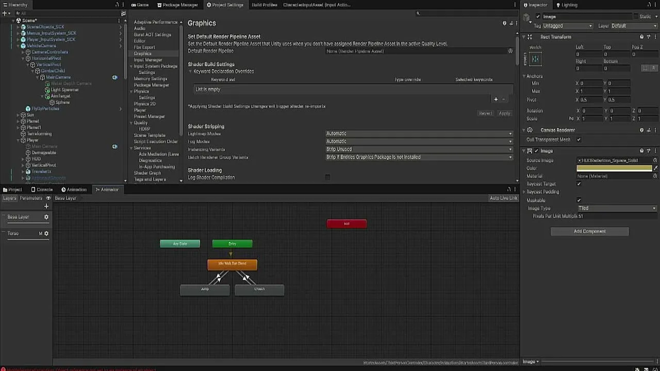Toggle Cull Transparent Mesh checkbox

[579, 140]
